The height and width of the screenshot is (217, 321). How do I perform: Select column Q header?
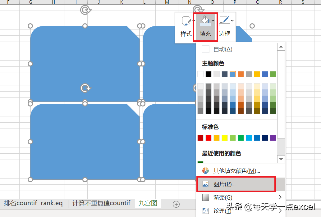click(258, 2)
